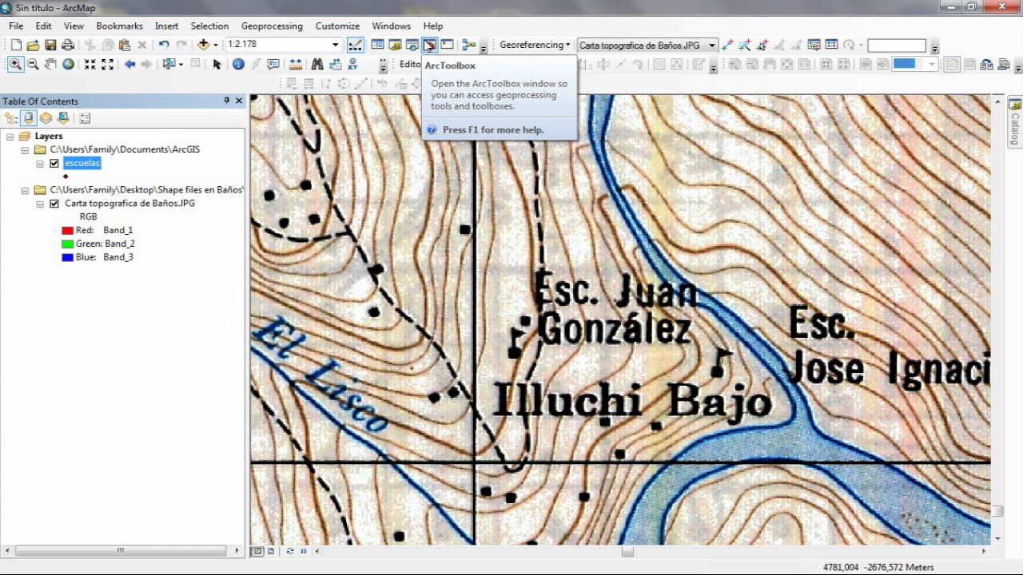Collapse the escuelas layer legend
This screenshot has width=1023, height=575.
pyautogui.click(x=40, y=163)
